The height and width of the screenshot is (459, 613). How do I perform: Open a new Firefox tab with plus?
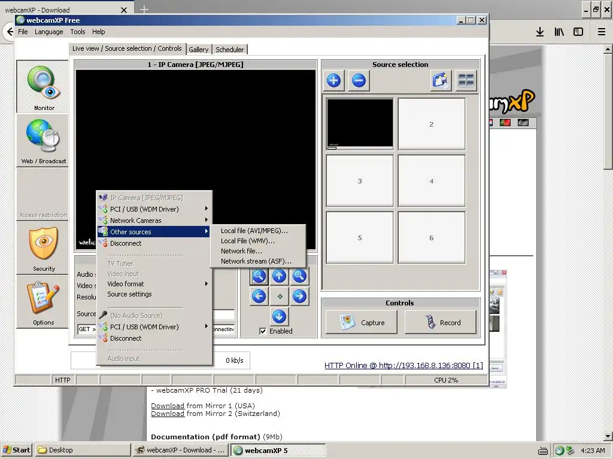pyautogui.click(x=144, y=10)
